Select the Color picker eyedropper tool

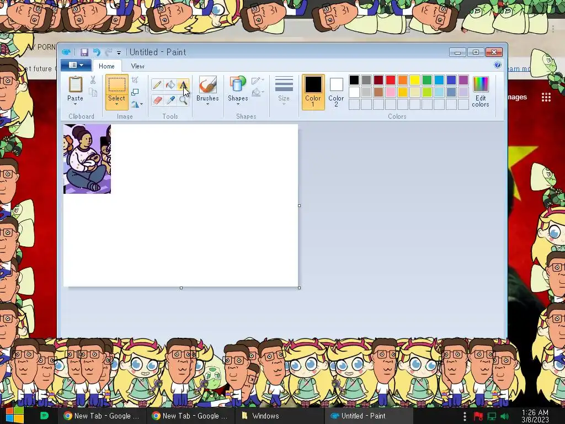170,100
